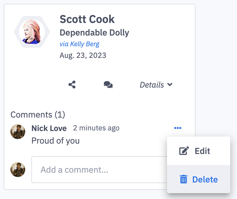The image size is (237, 199).
Task: Click the Proud of you comment text
Action: pyautogui.click(x=56, y=141)
